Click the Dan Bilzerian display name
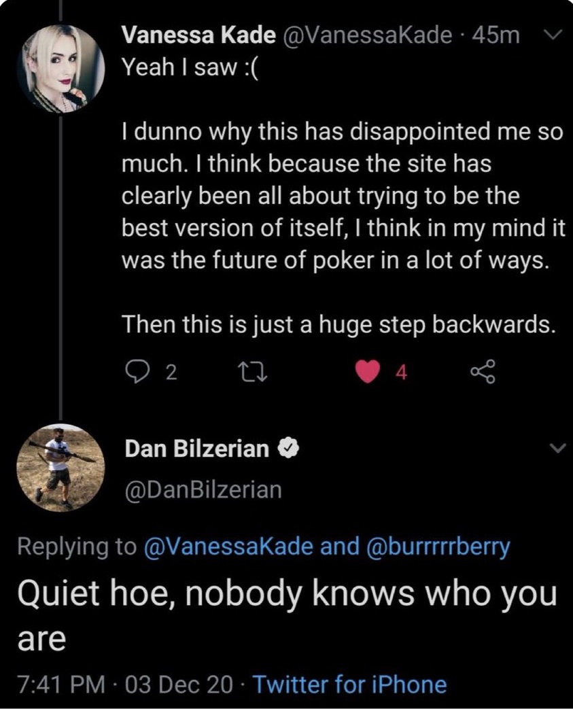The height and width of the screenshot is (709, 573). pos(197,449)
